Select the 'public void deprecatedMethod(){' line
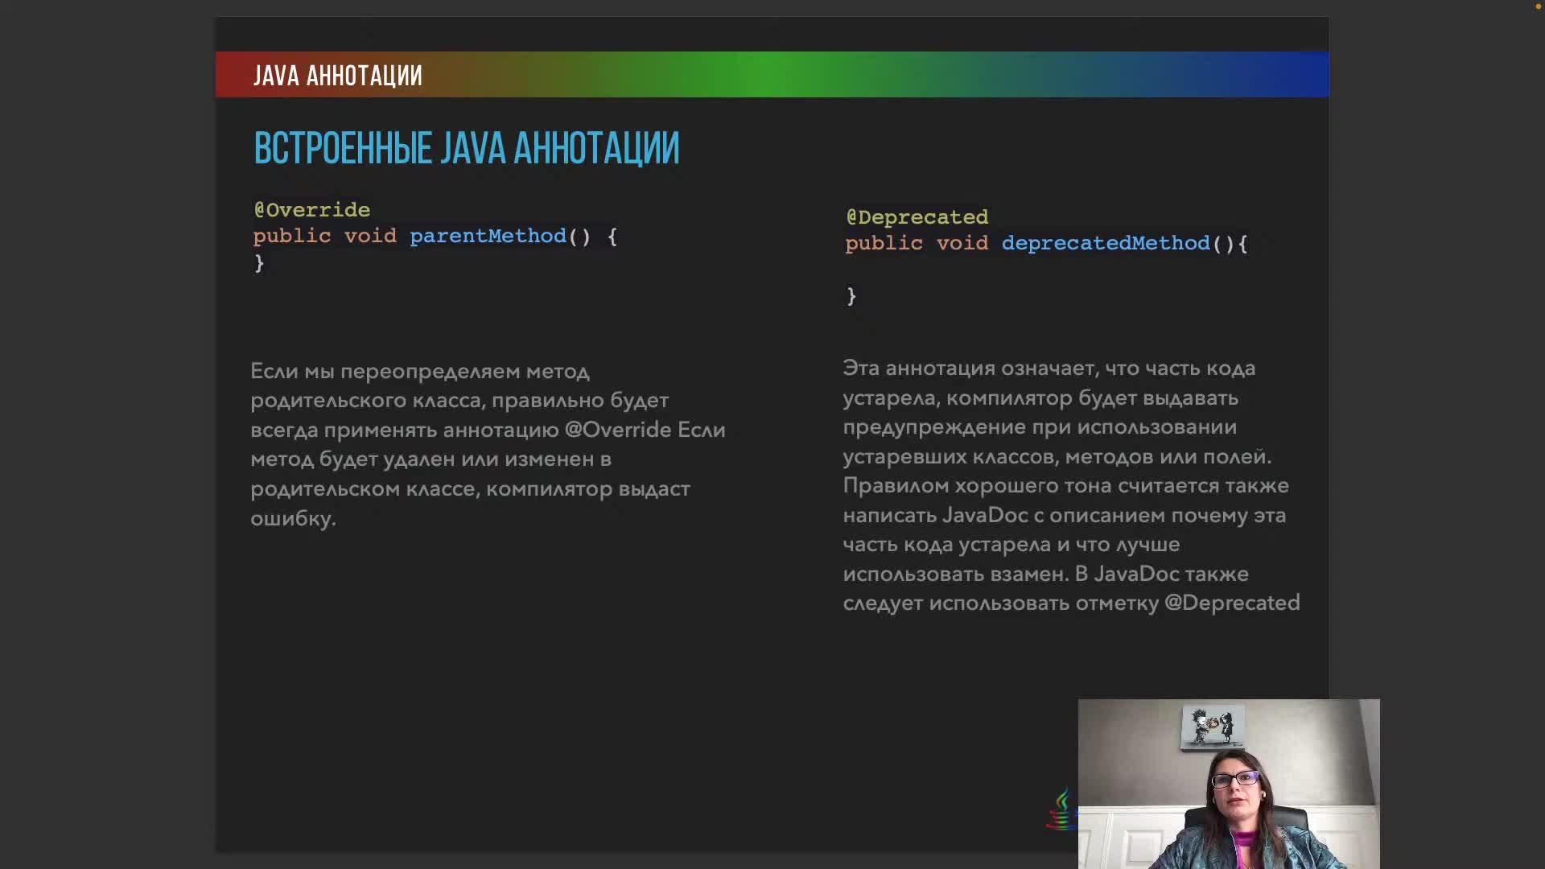The height and width of the screenshot is (869, 1545). pyautogui.click(x=1046, y=243)
